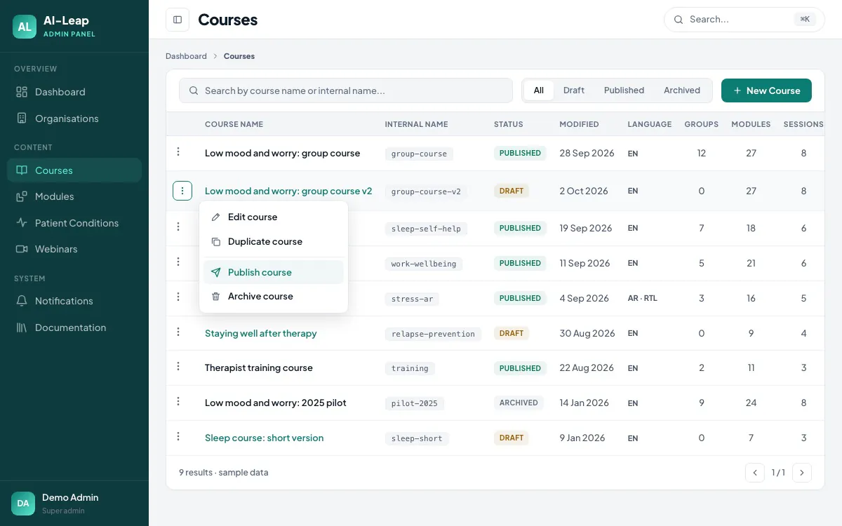The image size is (842, 526).
Task: Focus the global Search field
Action: point(744,20)
